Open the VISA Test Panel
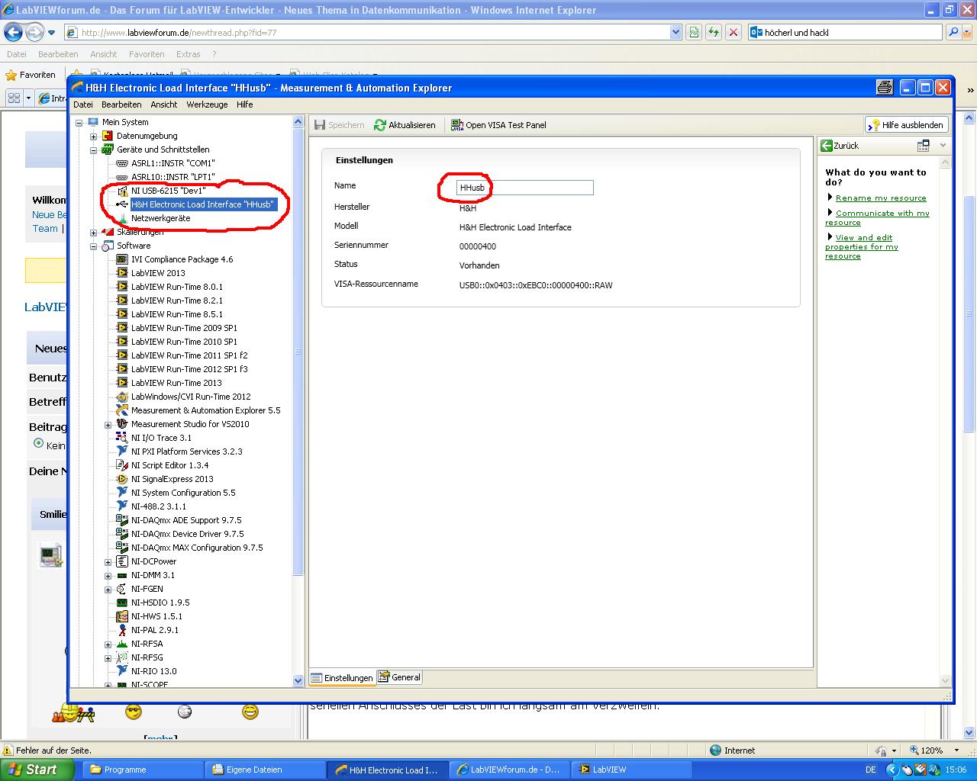 coord(498,125)
